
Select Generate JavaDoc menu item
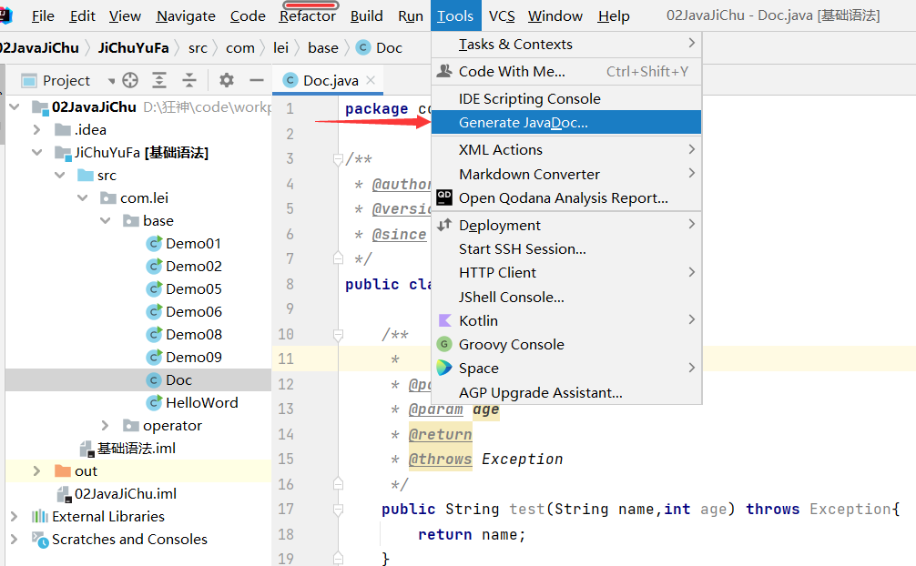pyautogui.click(x=524, y=123)
